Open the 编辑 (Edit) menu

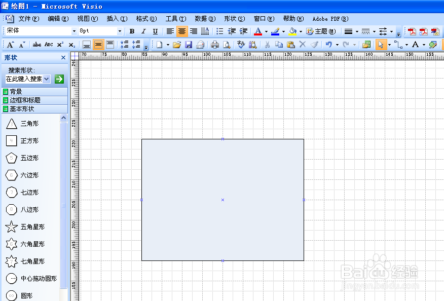(58, 19)
